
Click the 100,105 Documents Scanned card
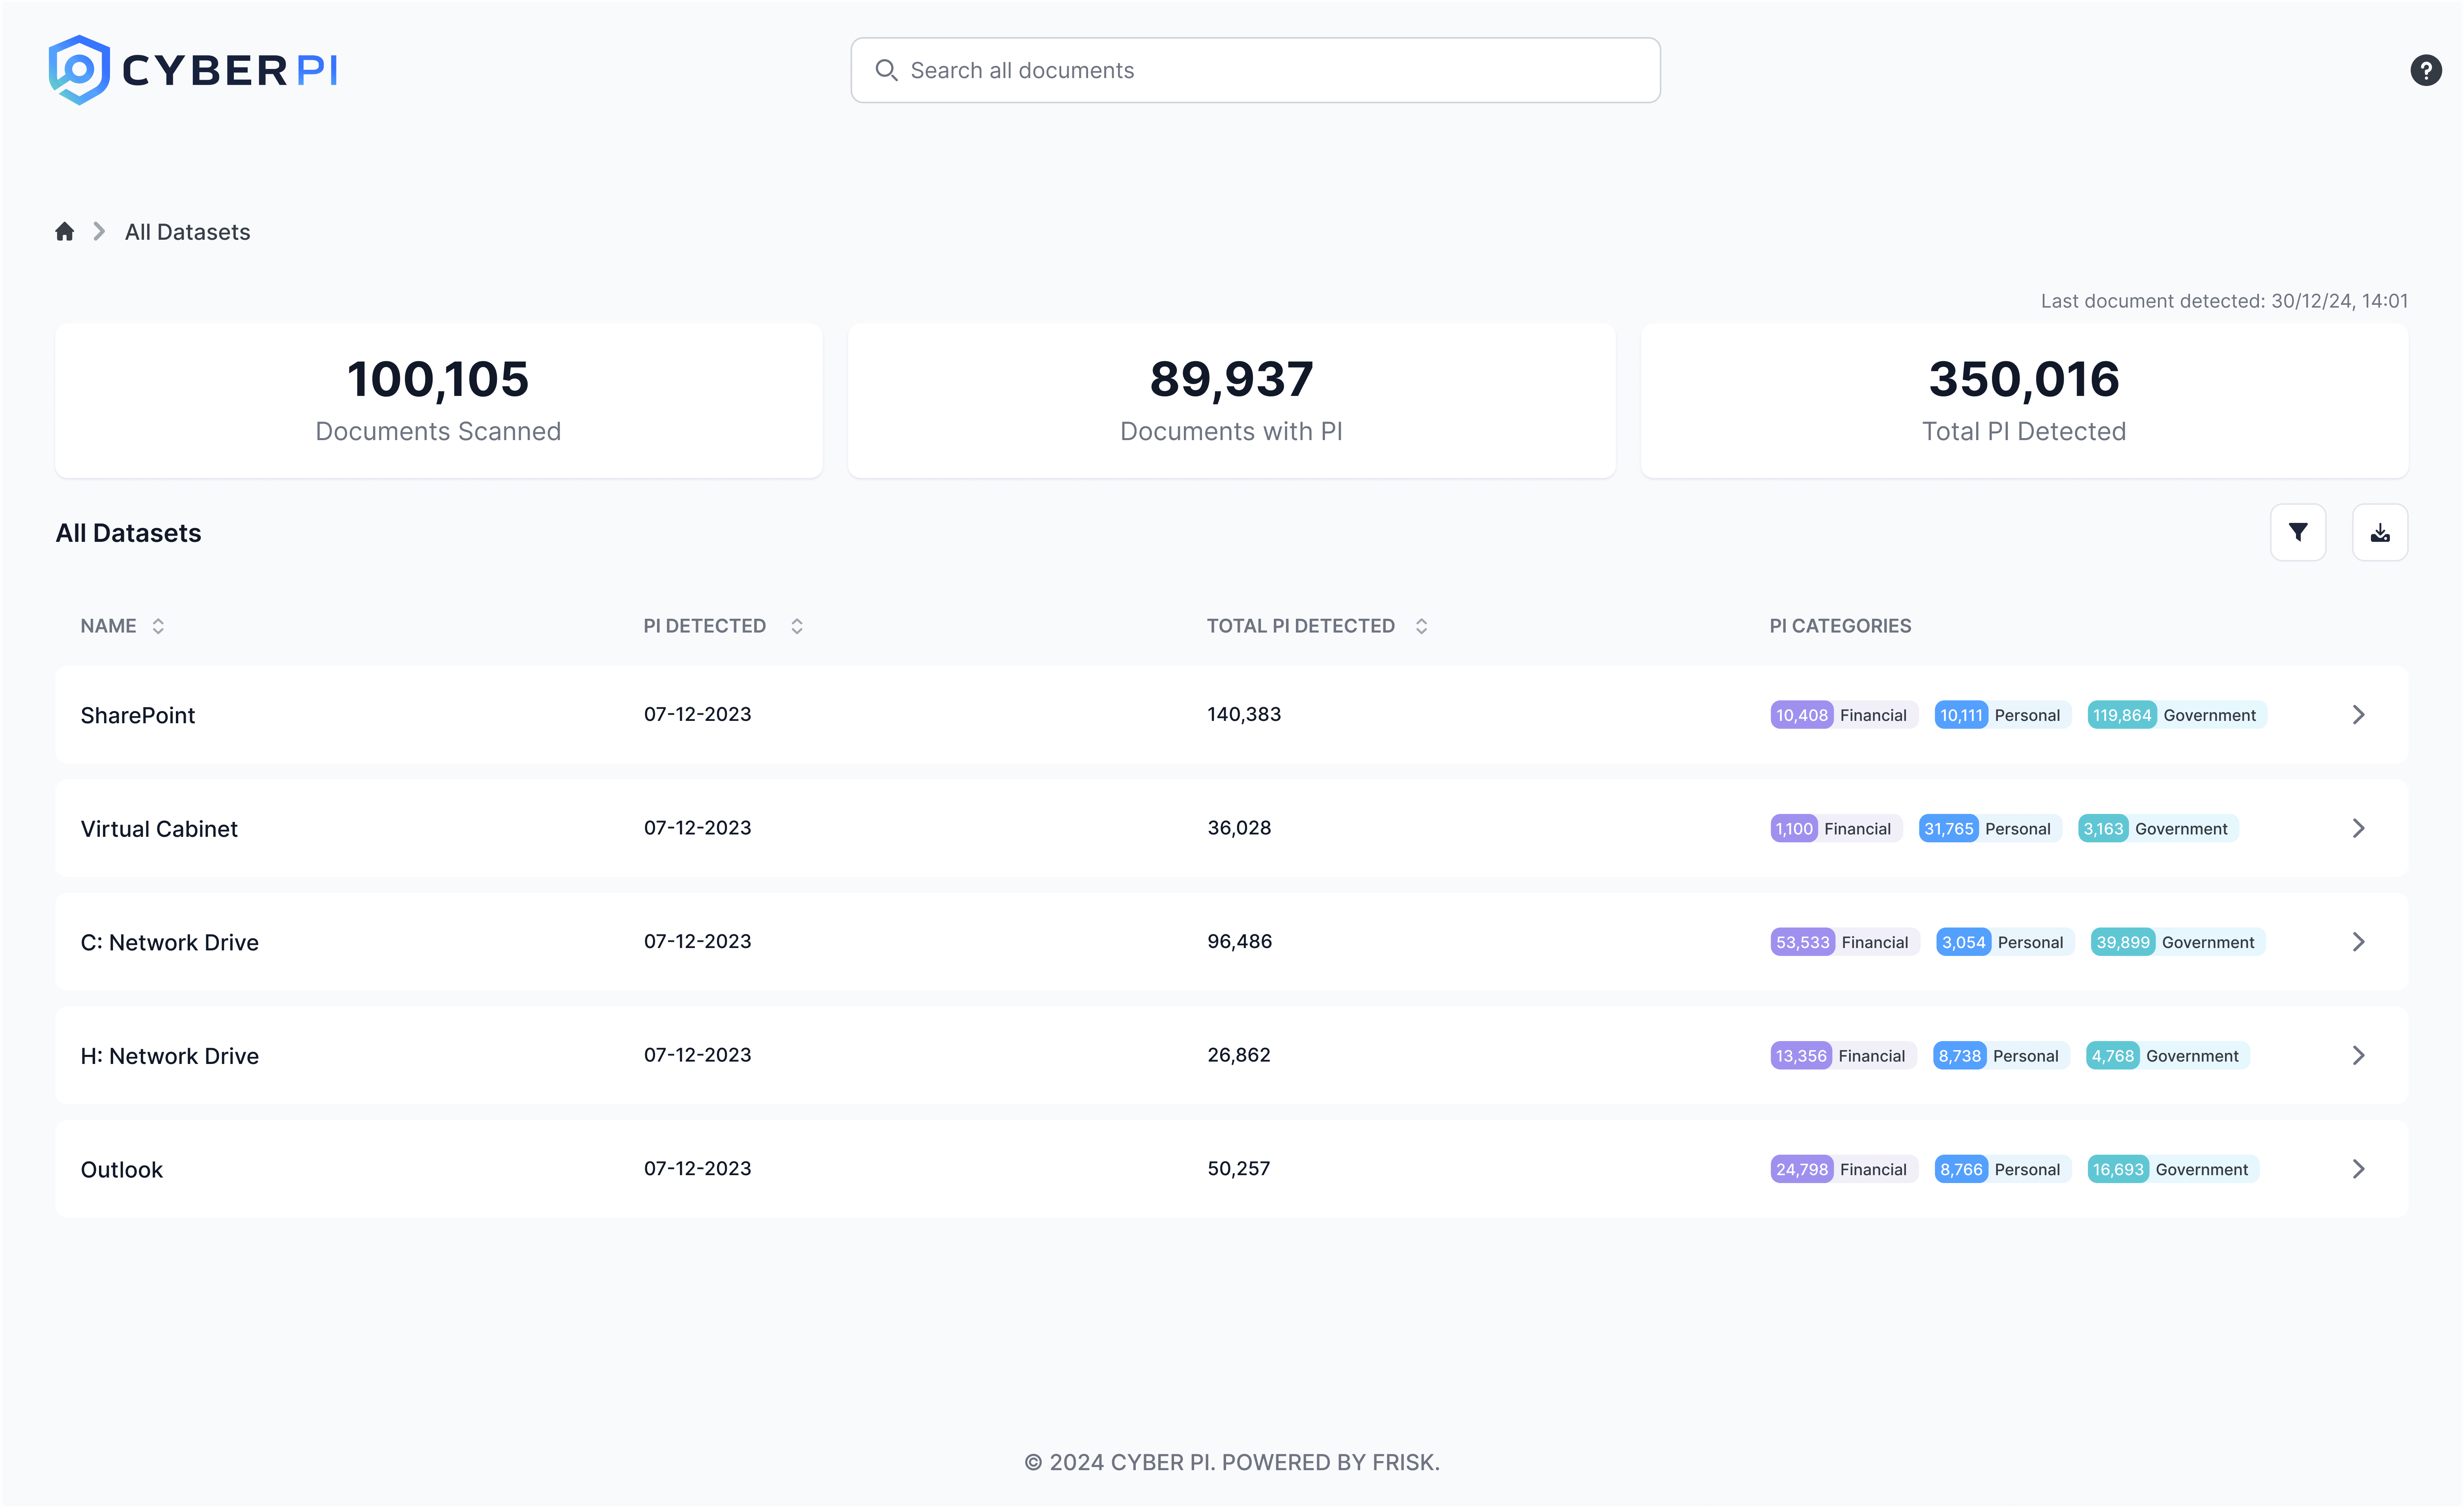click(439, 400)
